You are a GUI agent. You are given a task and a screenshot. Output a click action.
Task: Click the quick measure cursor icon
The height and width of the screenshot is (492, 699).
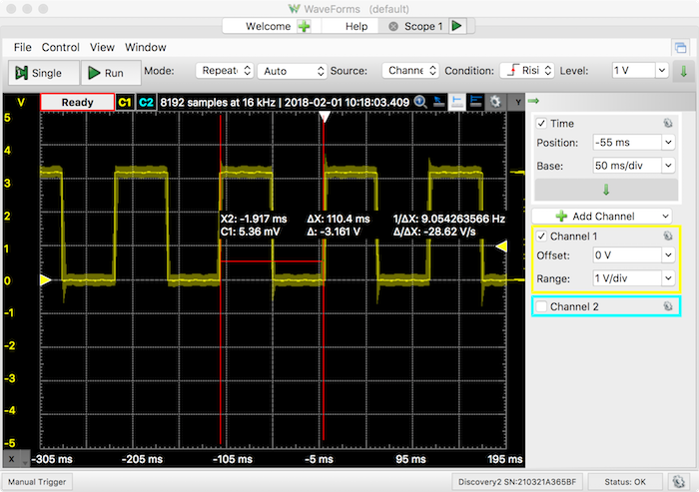pyautogui.click(x=438, y=102)
